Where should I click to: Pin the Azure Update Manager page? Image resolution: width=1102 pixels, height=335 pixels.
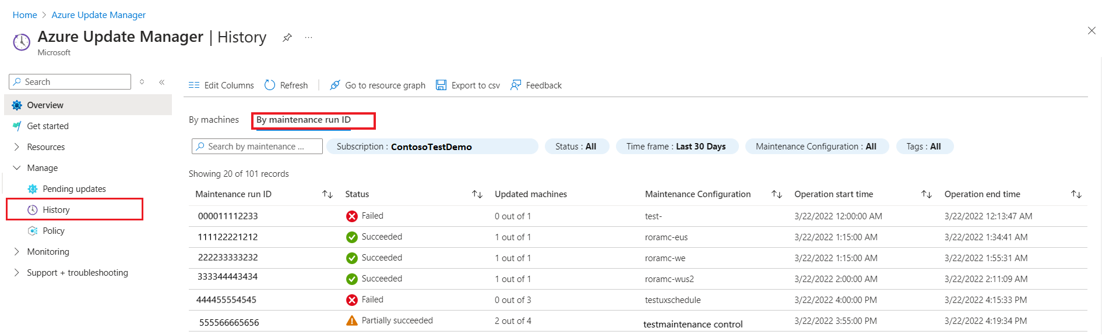point(287,38)
